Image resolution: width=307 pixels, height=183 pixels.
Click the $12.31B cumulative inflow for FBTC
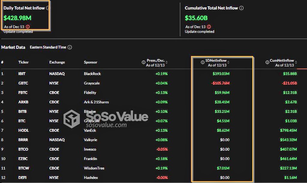coord(290,93)
